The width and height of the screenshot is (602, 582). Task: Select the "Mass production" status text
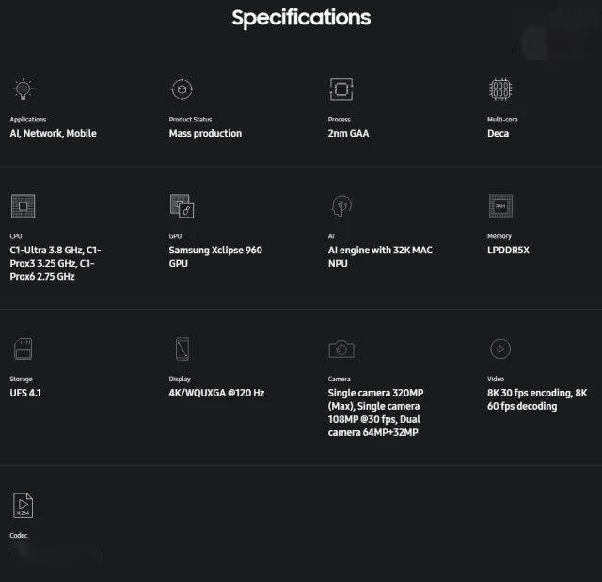tap(205, 134)
